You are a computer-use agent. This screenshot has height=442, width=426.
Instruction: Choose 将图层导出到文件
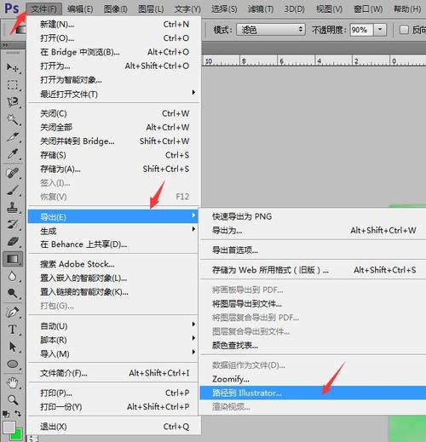coord(313,304)
